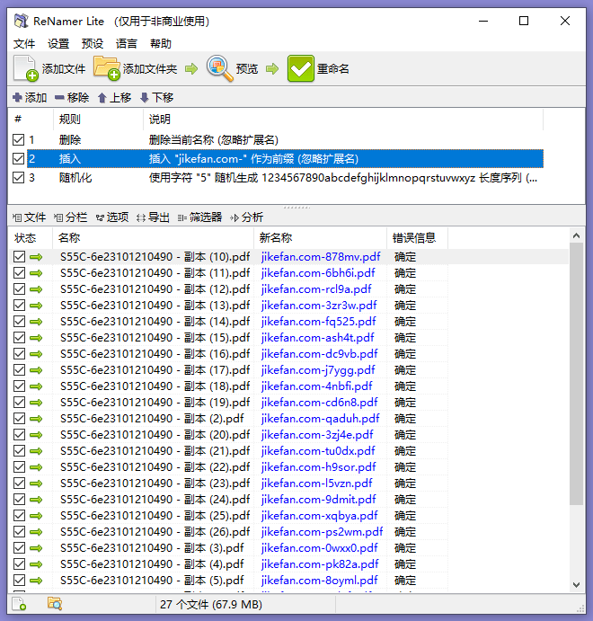593x621 pixels.
Task: Click the green arrow icon for 副本 (10).pdf
Action: pos(36,257)
